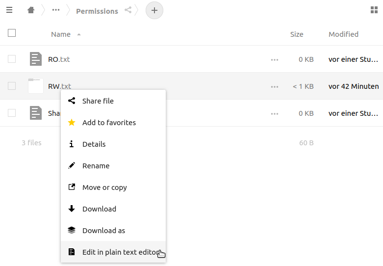Click the RW.txt file thumbnail
Viewport: 383px width, 266px height.
coord(36,86)
